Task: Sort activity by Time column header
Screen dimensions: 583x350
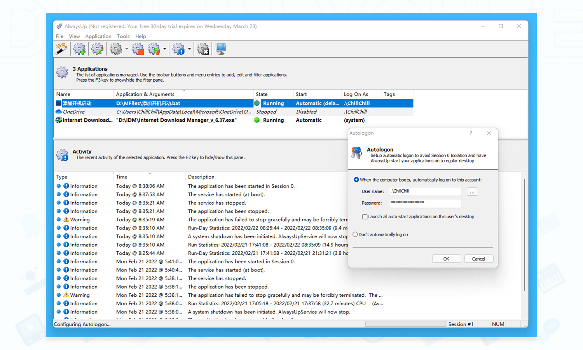Action: tap(149, 177)
